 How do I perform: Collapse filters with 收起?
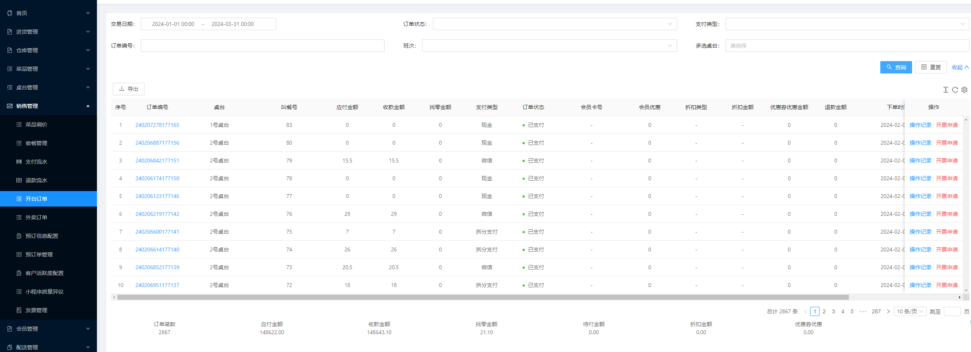click(x=960, y=67)
